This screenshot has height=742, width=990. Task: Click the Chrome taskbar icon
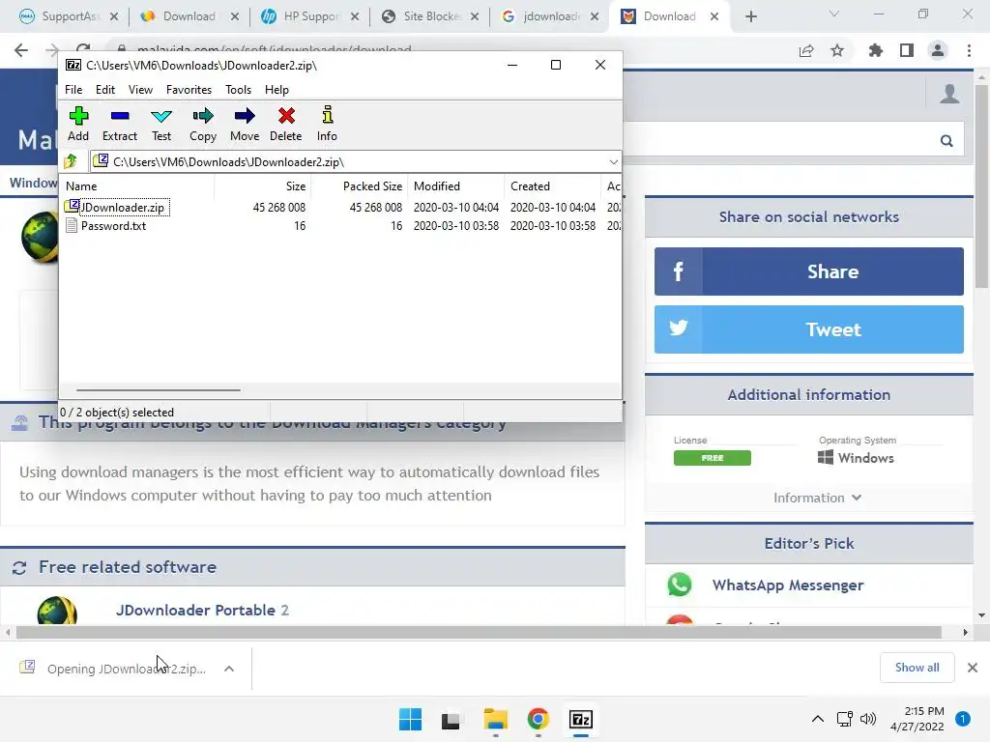538,719
